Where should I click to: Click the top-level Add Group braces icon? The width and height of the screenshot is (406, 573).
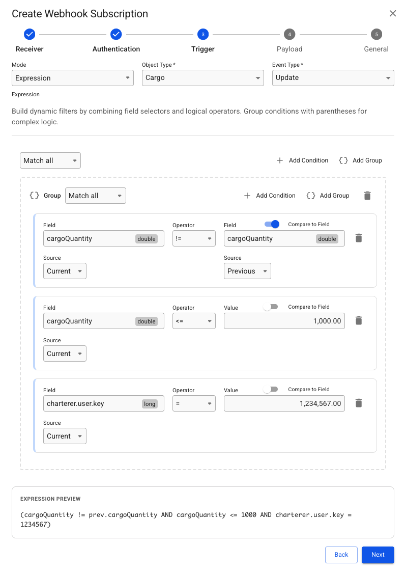pos(343,160)
